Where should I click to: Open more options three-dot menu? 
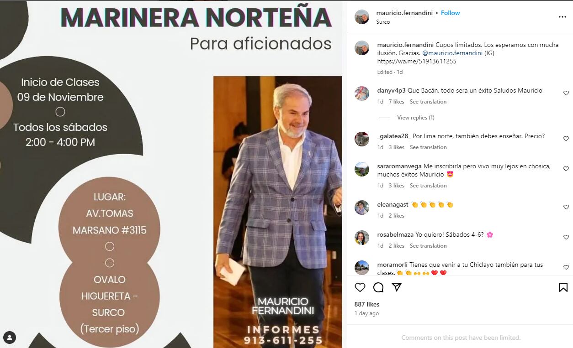(562, 17)
